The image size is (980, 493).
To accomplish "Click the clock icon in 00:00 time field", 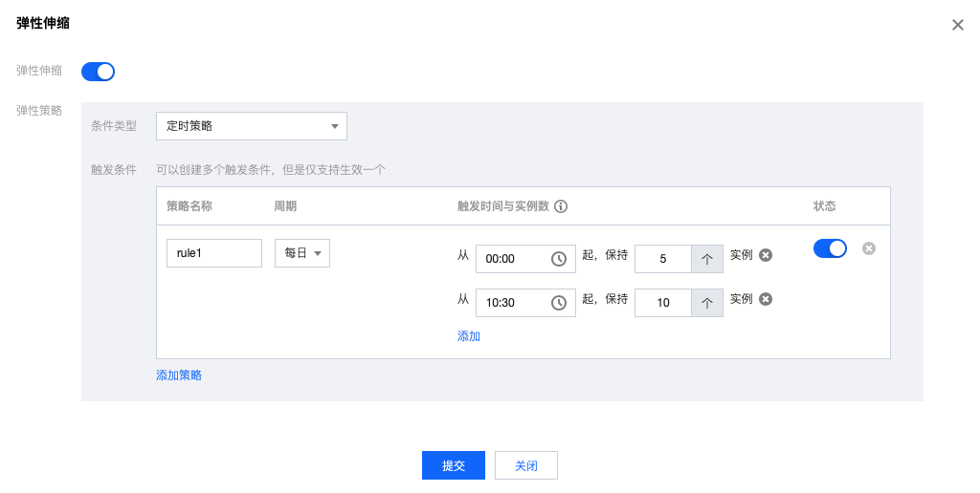I will click(x=559, y=259).
